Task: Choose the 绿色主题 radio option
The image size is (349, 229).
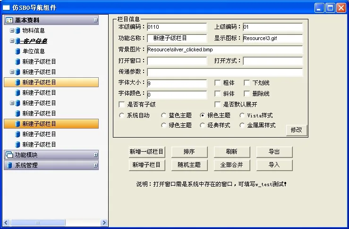Action: (x=163, y=125)
